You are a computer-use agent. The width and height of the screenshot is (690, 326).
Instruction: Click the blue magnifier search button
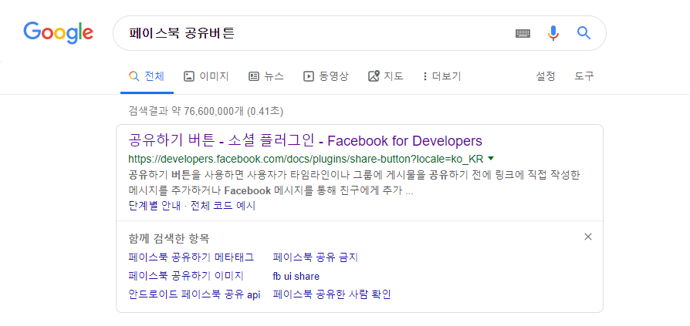click(x=583, y=33)
